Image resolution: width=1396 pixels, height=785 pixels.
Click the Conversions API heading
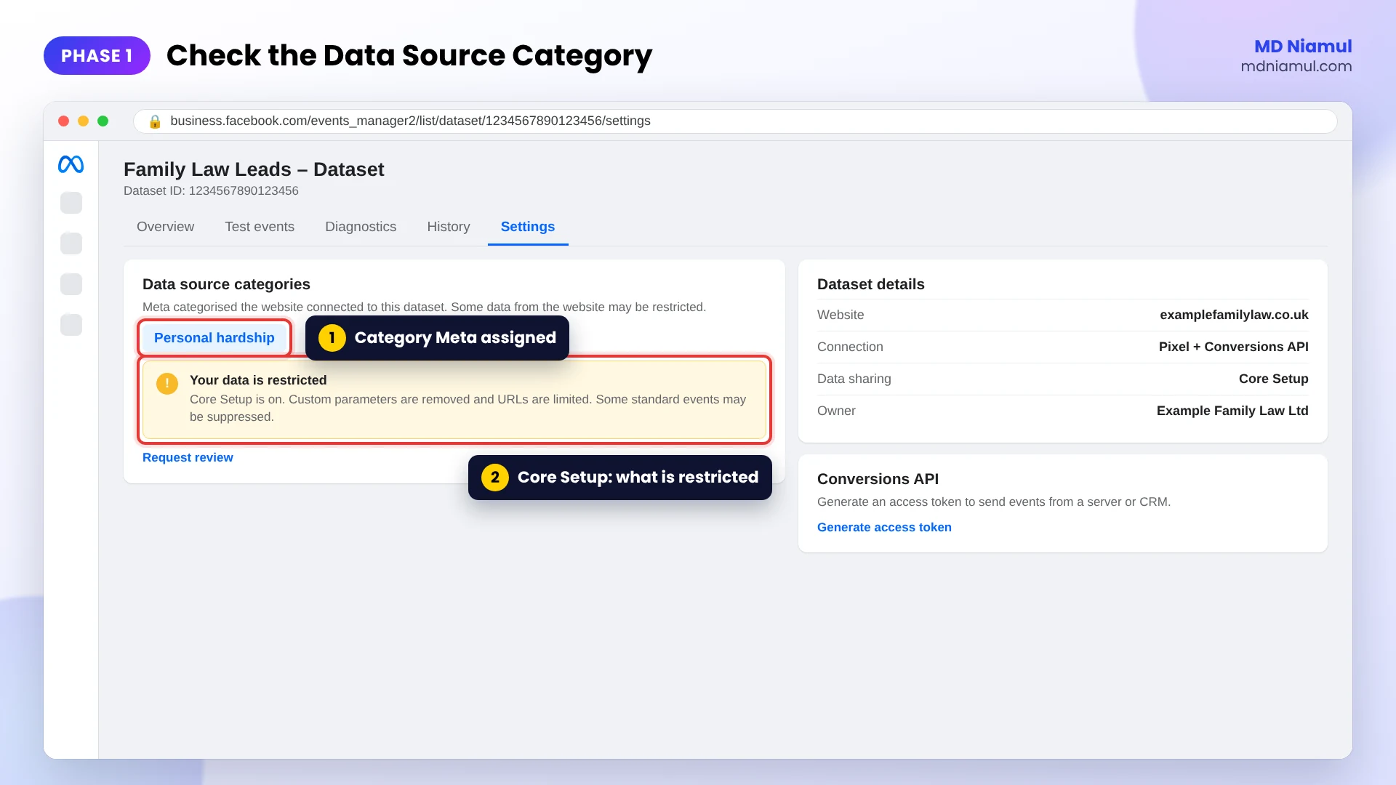click(878, 479)
